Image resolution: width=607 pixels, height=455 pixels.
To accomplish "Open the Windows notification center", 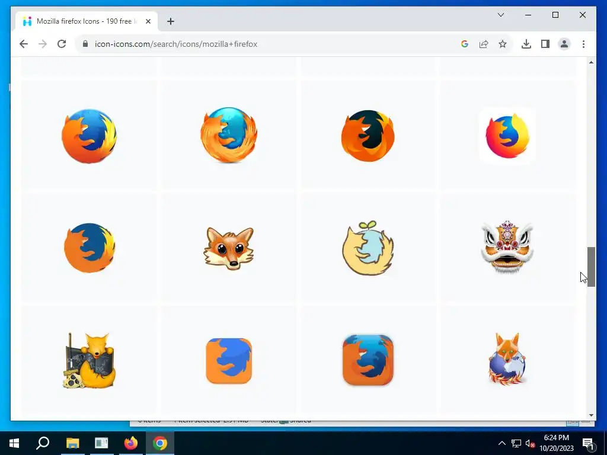I will 588,444.
